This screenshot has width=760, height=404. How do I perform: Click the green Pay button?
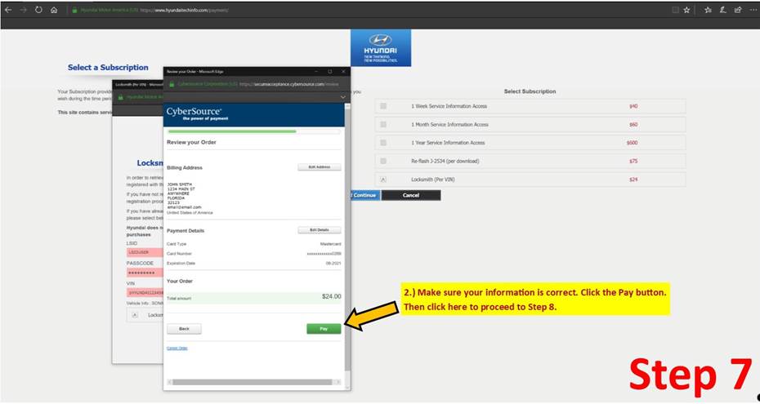coord(324,329)
